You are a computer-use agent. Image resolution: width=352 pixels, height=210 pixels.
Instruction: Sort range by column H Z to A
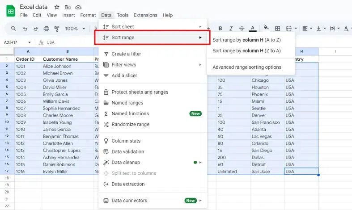point(251,50)
